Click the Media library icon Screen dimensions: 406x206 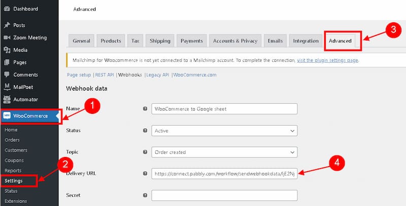[x=7, y=50]
